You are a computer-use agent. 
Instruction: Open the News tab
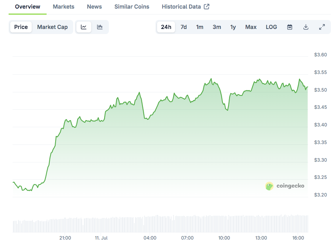94,7
